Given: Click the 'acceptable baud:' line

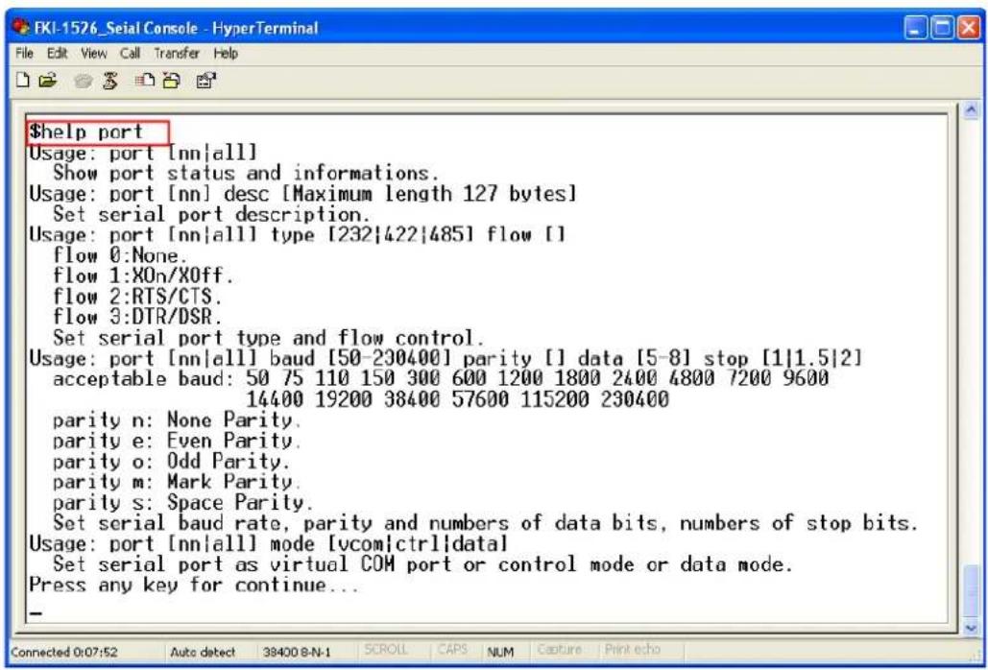Looking at the screenshot, I should point(441,378).
